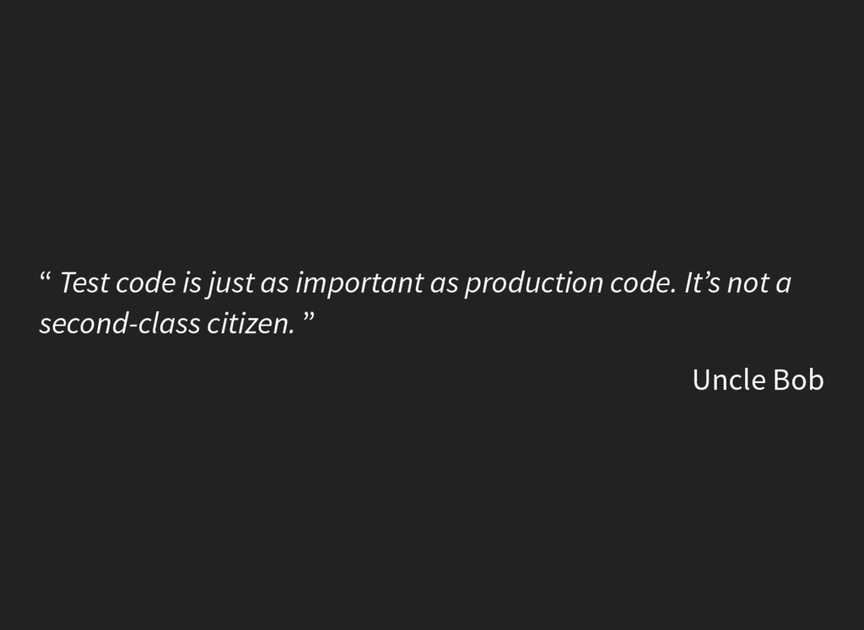This screenshot has width=864, height=630.
Task: Click the standalone "a" ending the first line
Action: (x=783, y=285)
